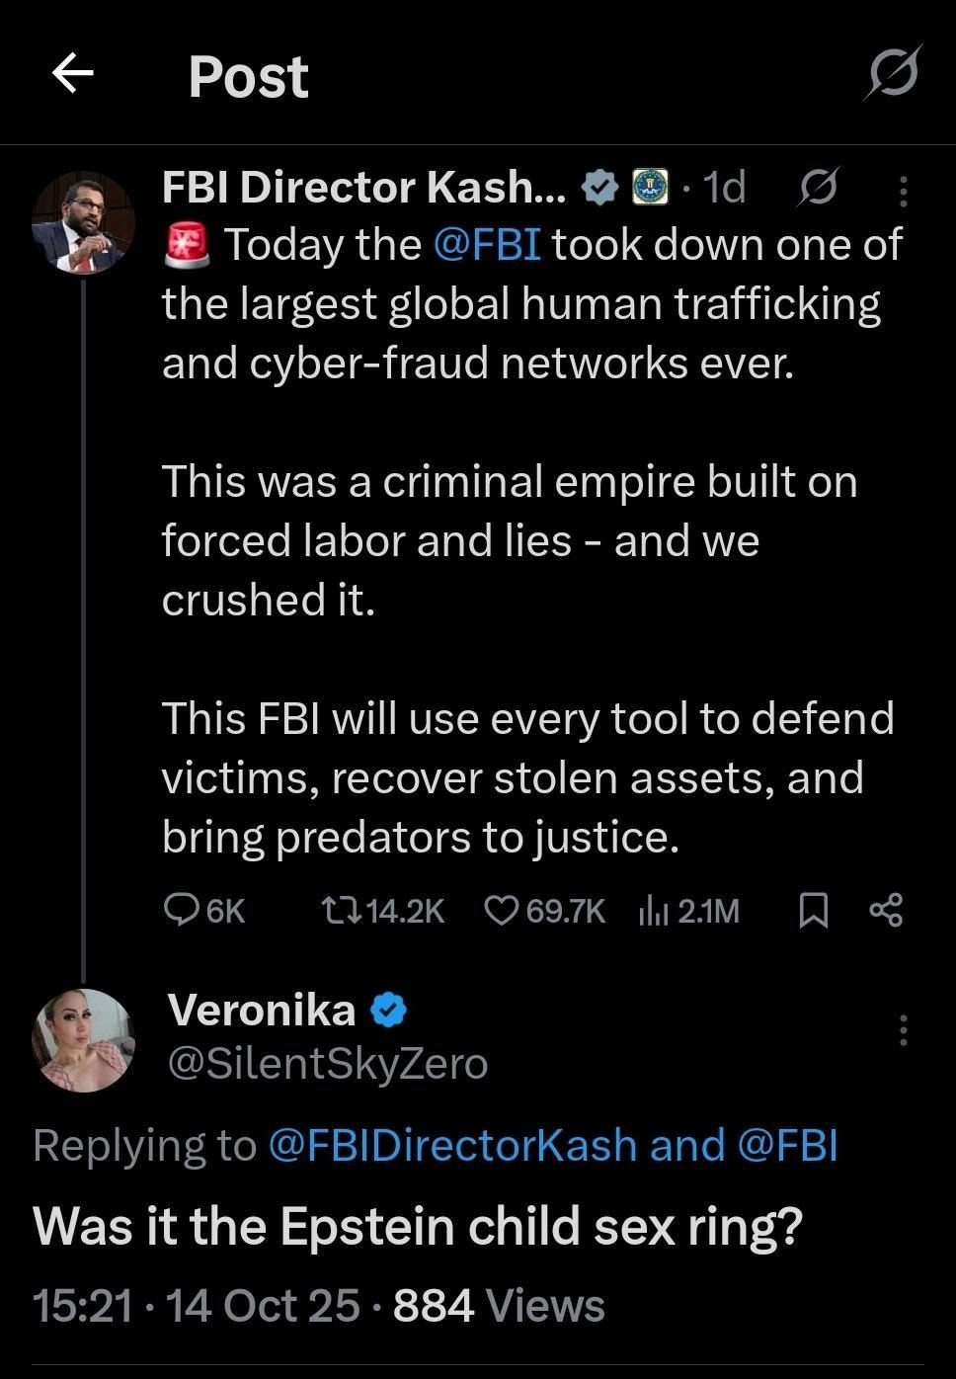This screenshot has height=1379, width=956.
Task: Like the post with 69.7K likes
Action: coord(544,910)
